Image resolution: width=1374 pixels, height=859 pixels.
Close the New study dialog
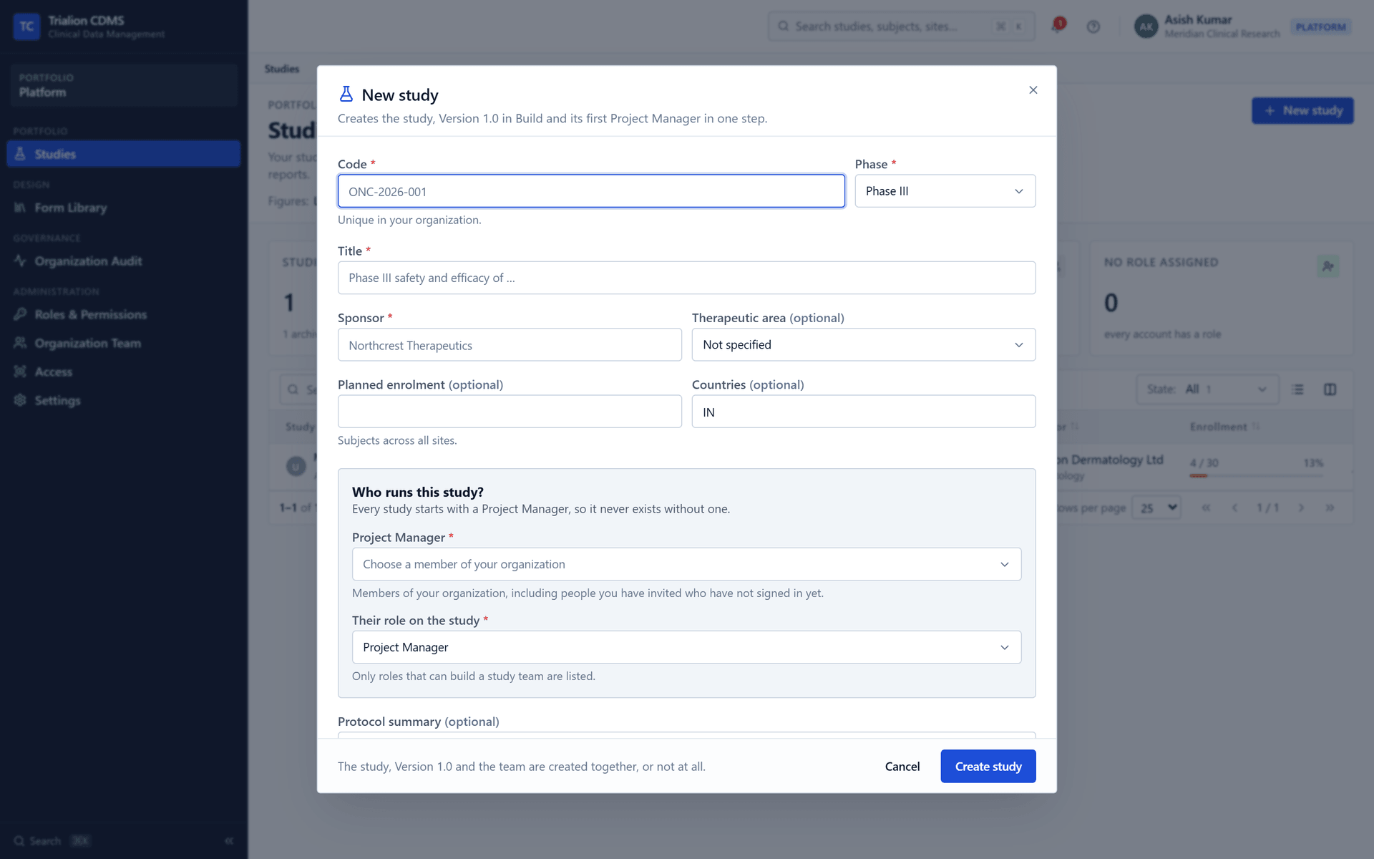point(1033,90)
